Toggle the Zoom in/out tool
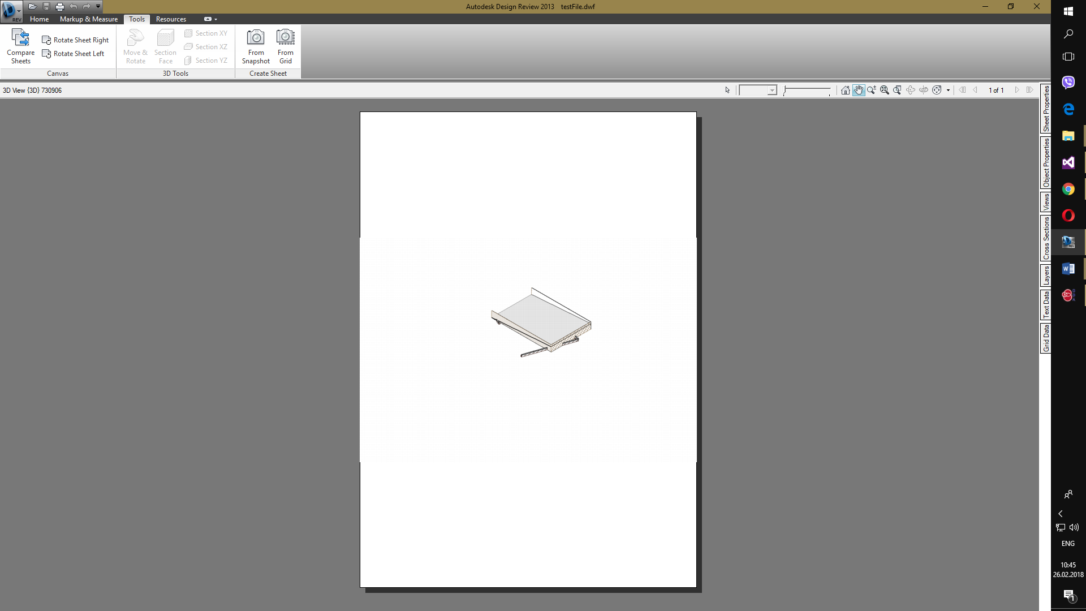This screenshot has width=1086, height=611. [x=872, y=90]
